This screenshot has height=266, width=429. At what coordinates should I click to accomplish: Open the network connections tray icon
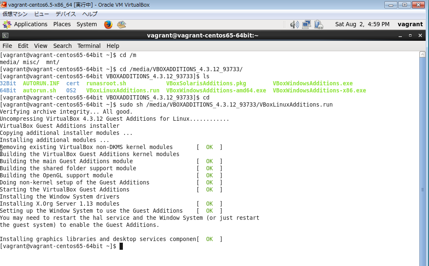[307, 25]
